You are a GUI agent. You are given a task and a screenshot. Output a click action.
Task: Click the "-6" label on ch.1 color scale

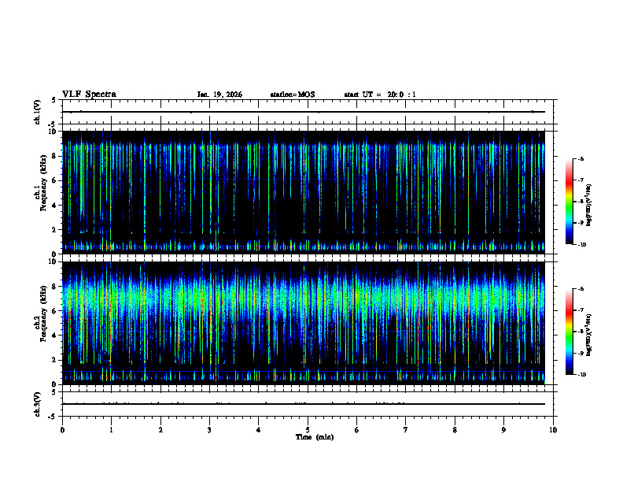[x=581, y=158]
